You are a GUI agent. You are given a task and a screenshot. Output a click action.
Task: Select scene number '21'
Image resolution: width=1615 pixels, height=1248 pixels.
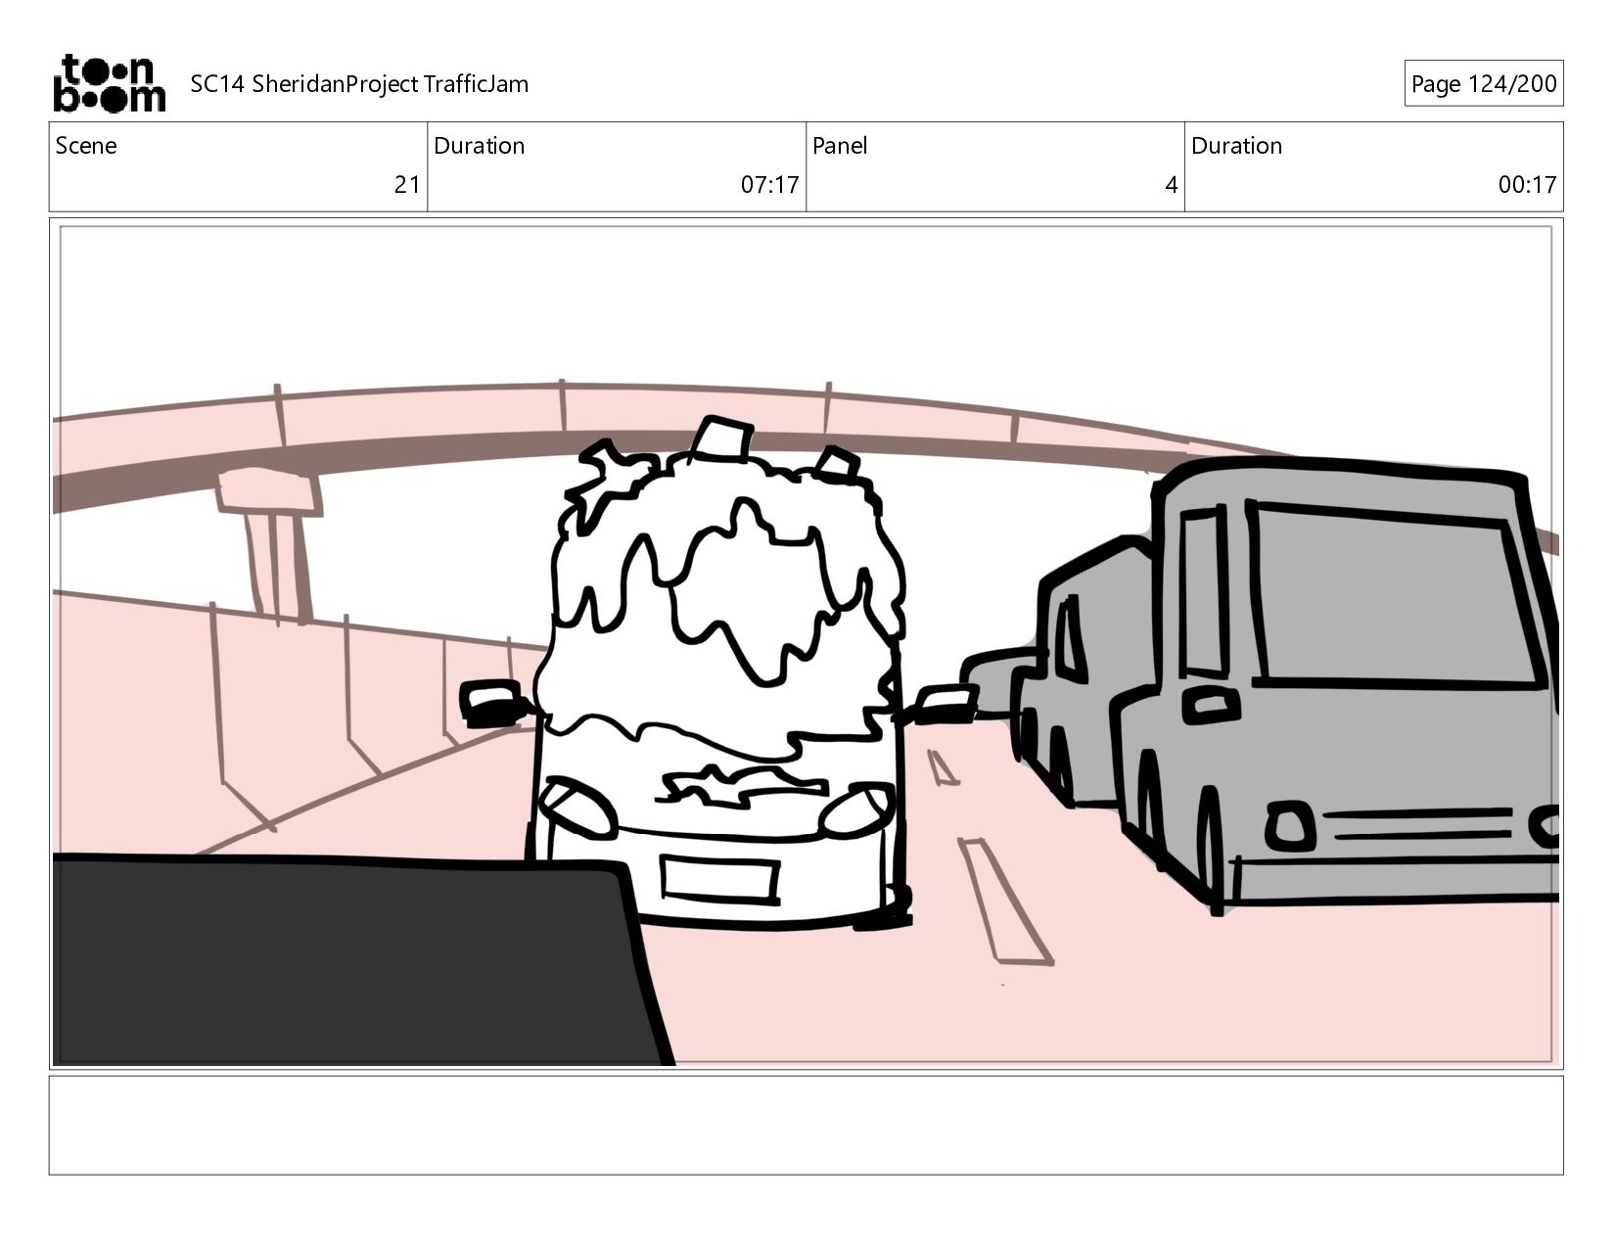coord(407,185)
